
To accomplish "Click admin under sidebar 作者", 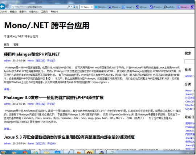I will (x=189, y=76).
